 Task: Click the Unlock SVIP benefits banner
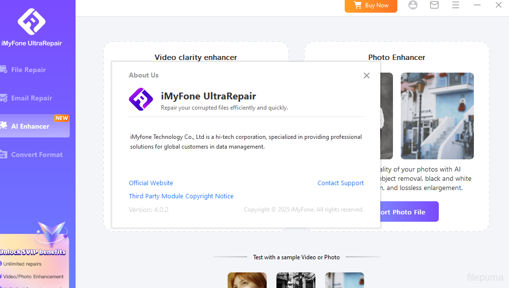tap(33, 252)
